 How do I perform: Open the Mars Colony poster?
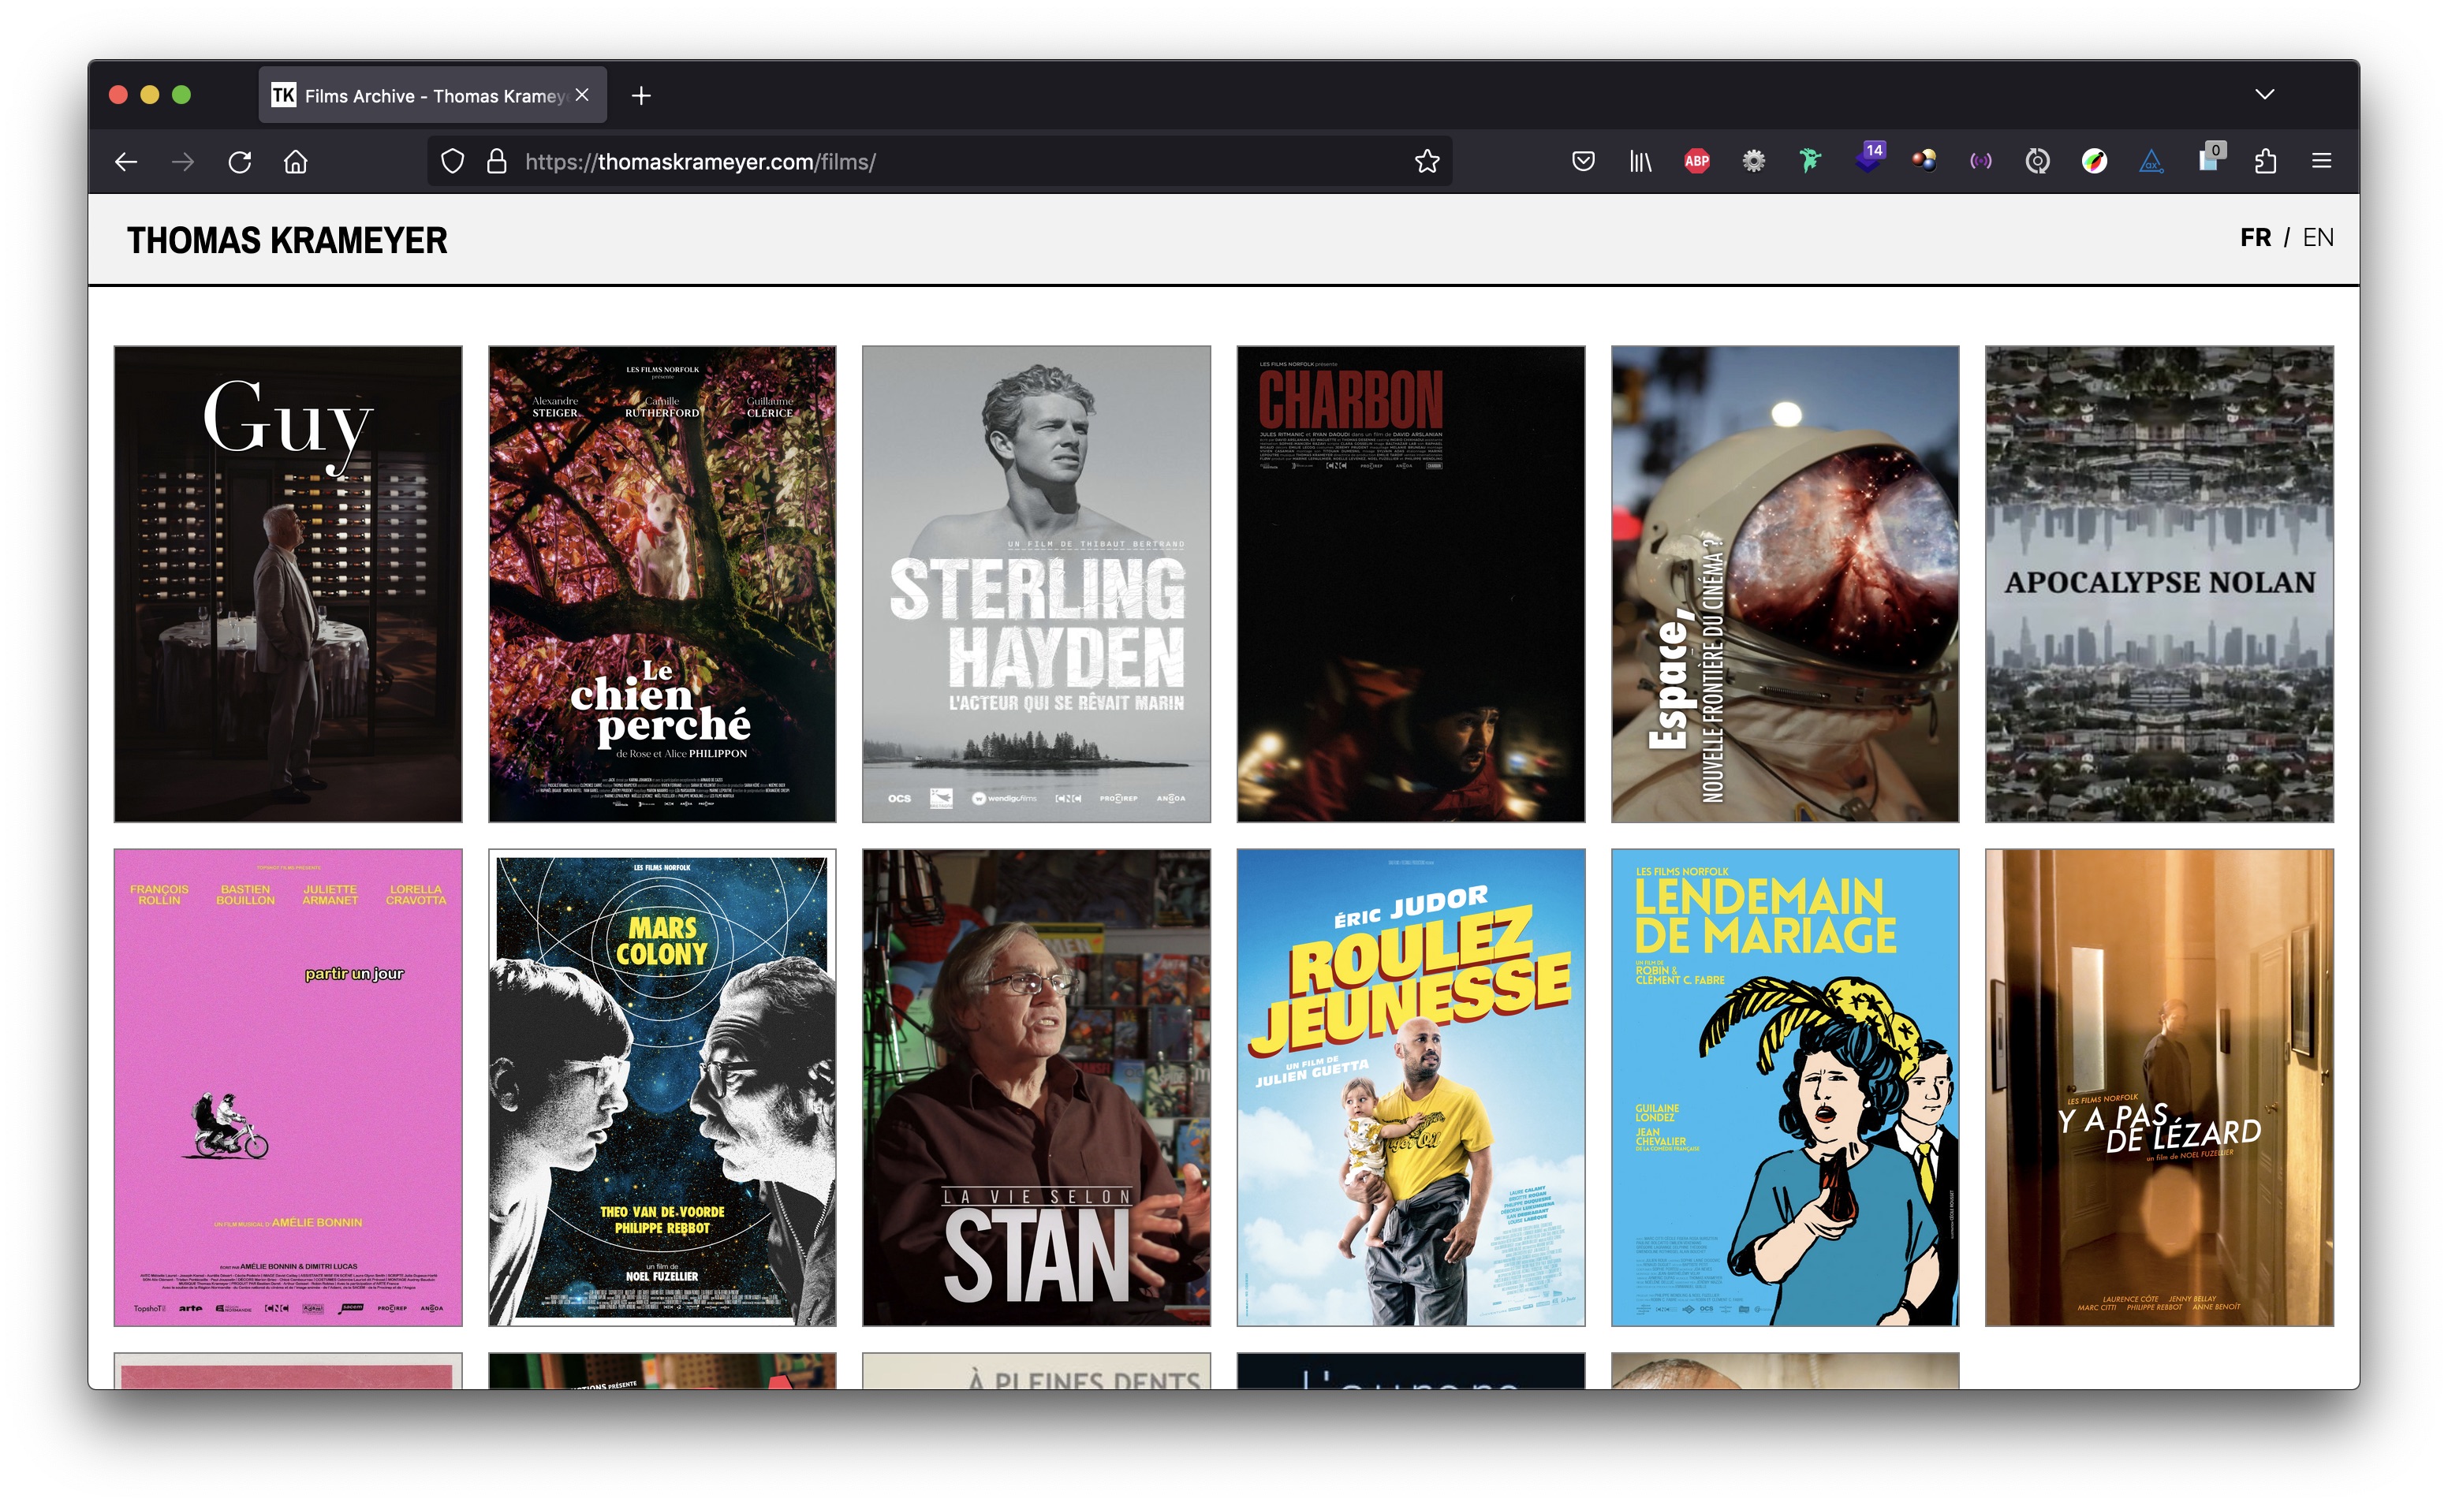pyautogui.click(x=662, y=1087)
